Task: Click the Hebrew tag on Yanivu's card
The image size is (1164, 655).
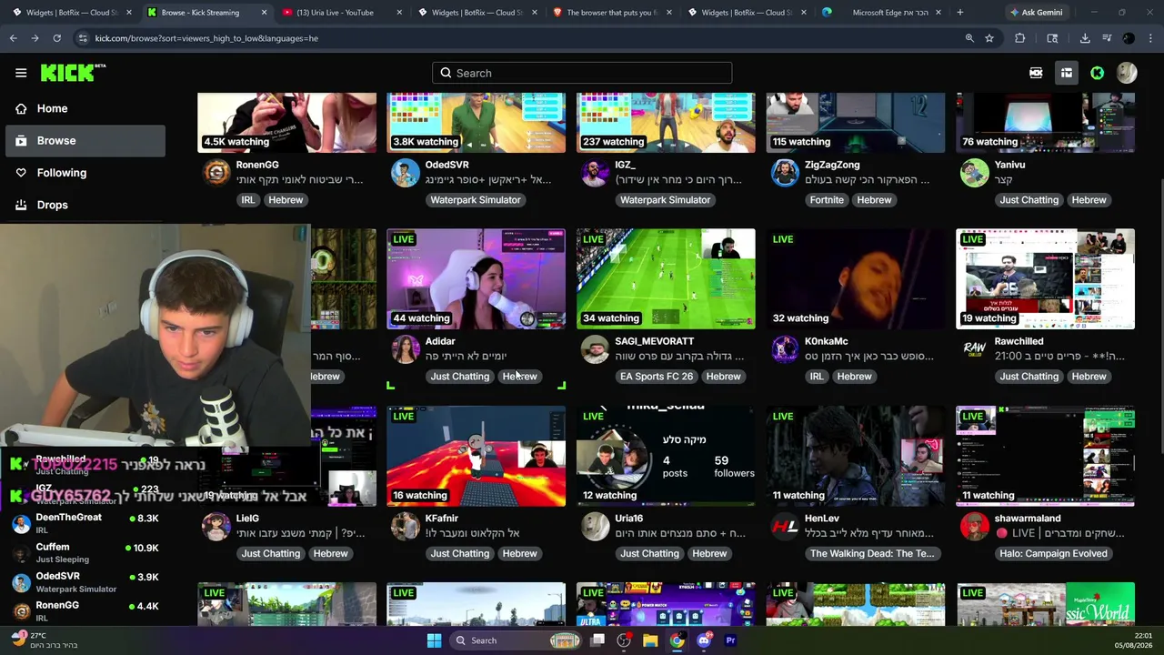Action: point(1089,200)
